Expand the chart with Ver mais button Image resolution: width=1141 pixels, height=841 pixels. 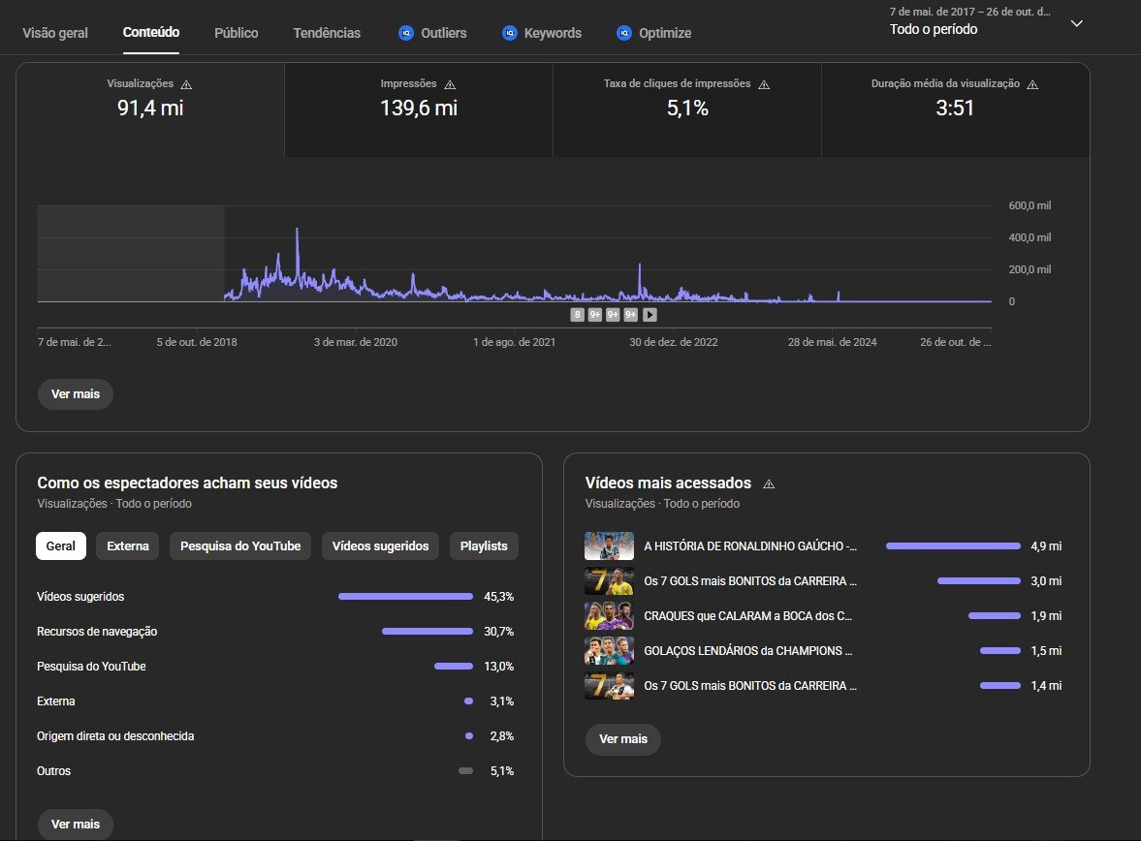(76, 395)
